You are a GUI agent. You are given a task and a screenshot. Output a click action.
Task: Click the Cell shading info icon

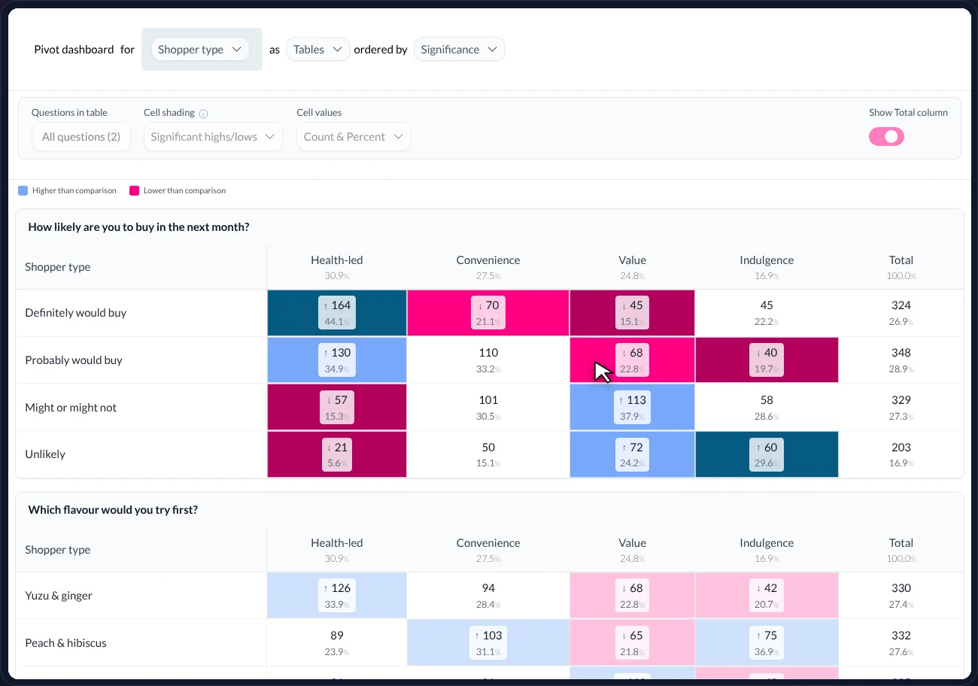click(203, 114)
